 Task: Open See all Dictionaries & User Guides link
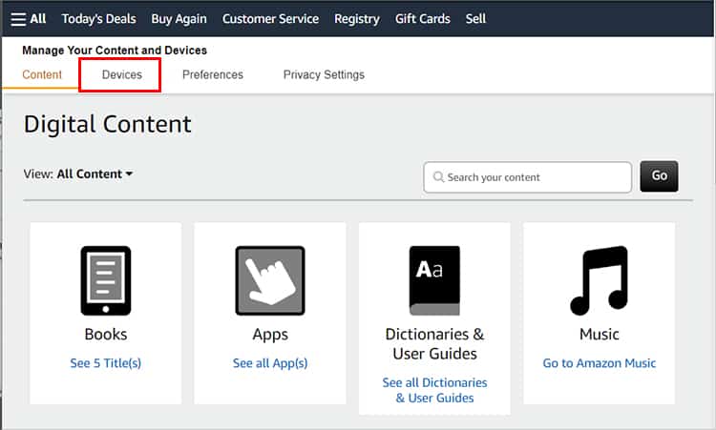point(434,390)
